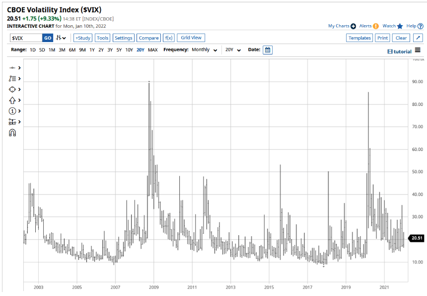Screen dimensions: 427x296
Task: Open the calendar date picker icon
Action: [268, 50]
